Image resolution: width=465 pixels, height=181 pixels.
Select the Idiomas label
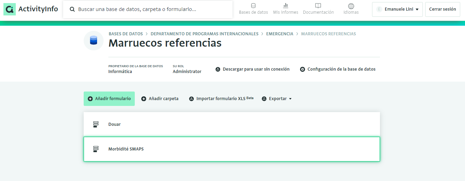coord(351,12)
